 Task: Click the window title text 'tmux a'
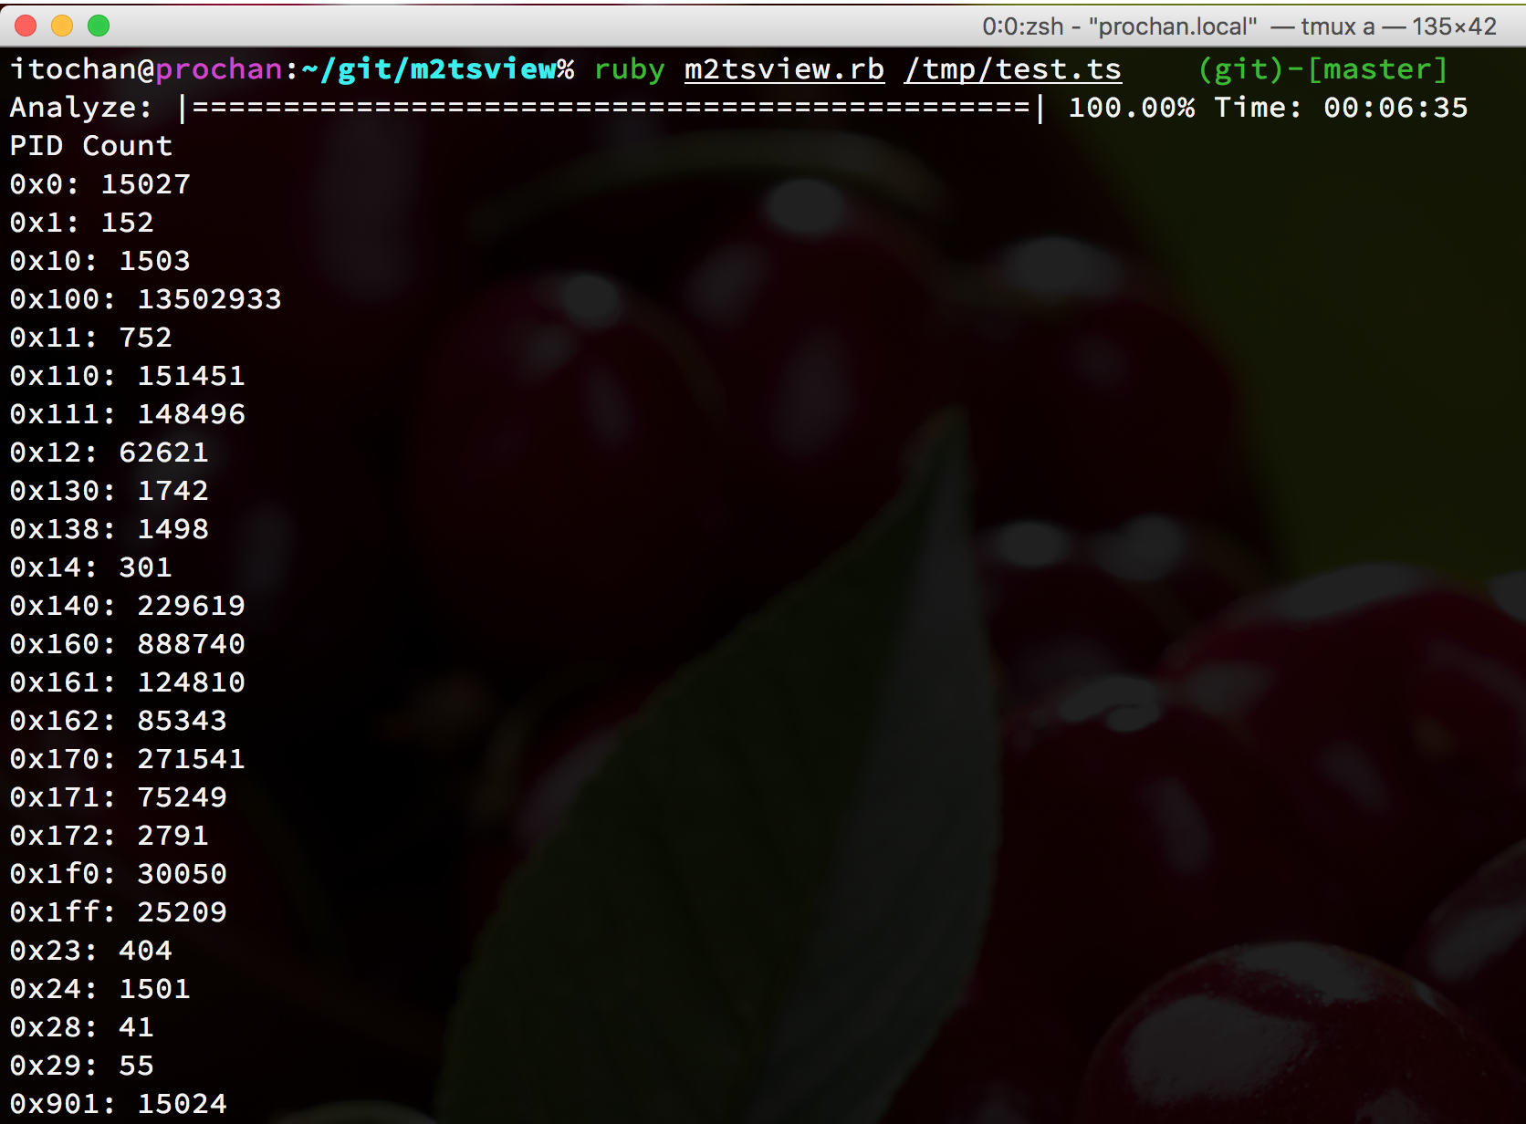tap(1337, 26)
